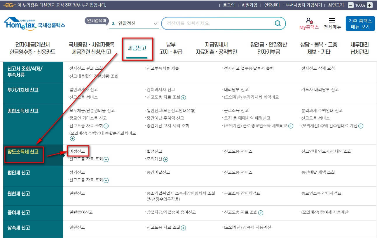Image resolution: width=377 pixels, height=238 pixels.
Task: Click the search magnifier icon
Action: point(277,23)
